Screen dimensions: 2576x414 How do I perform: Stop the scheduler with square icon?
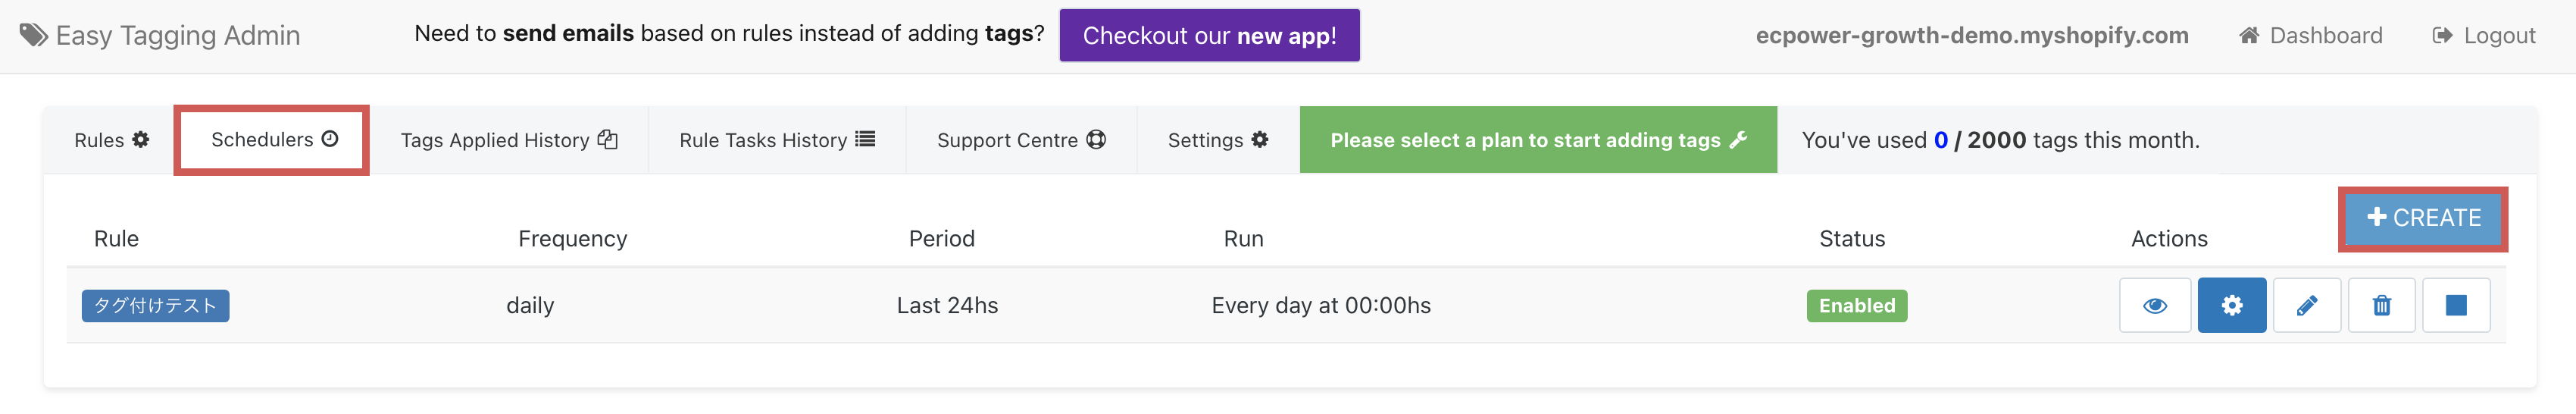[2455, 305]
